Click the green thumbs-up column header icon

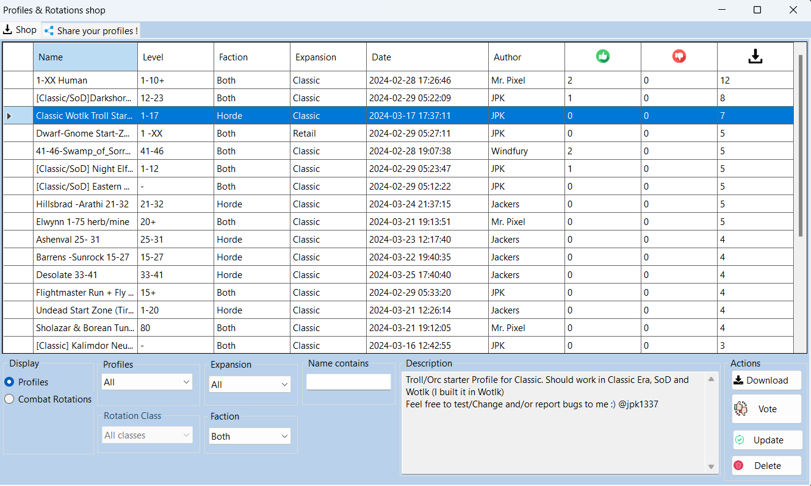point(602,57)
